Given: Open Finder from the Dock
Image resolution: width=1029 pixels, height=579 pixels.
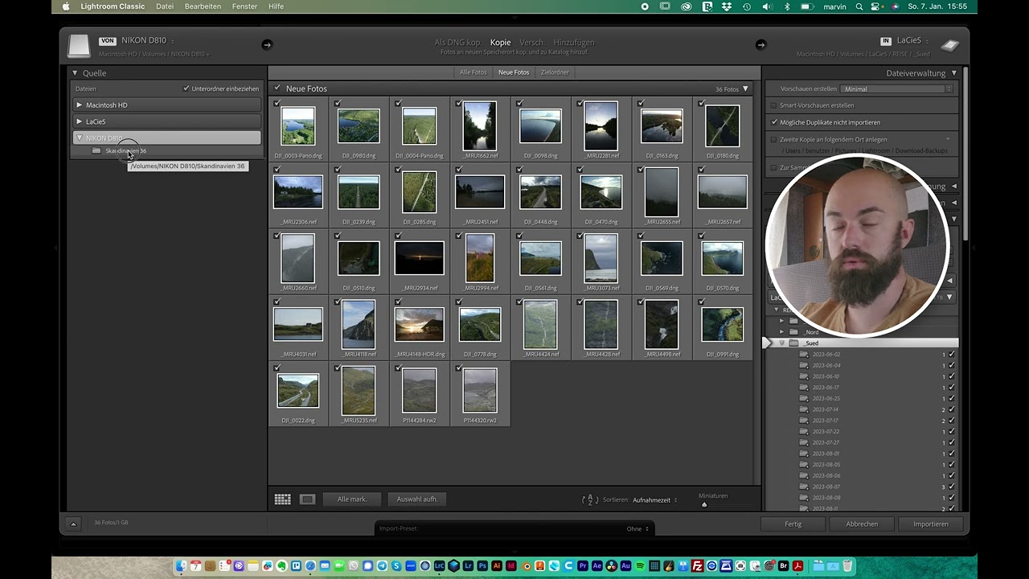Looking at the screenshot, I should click(182, 566).
